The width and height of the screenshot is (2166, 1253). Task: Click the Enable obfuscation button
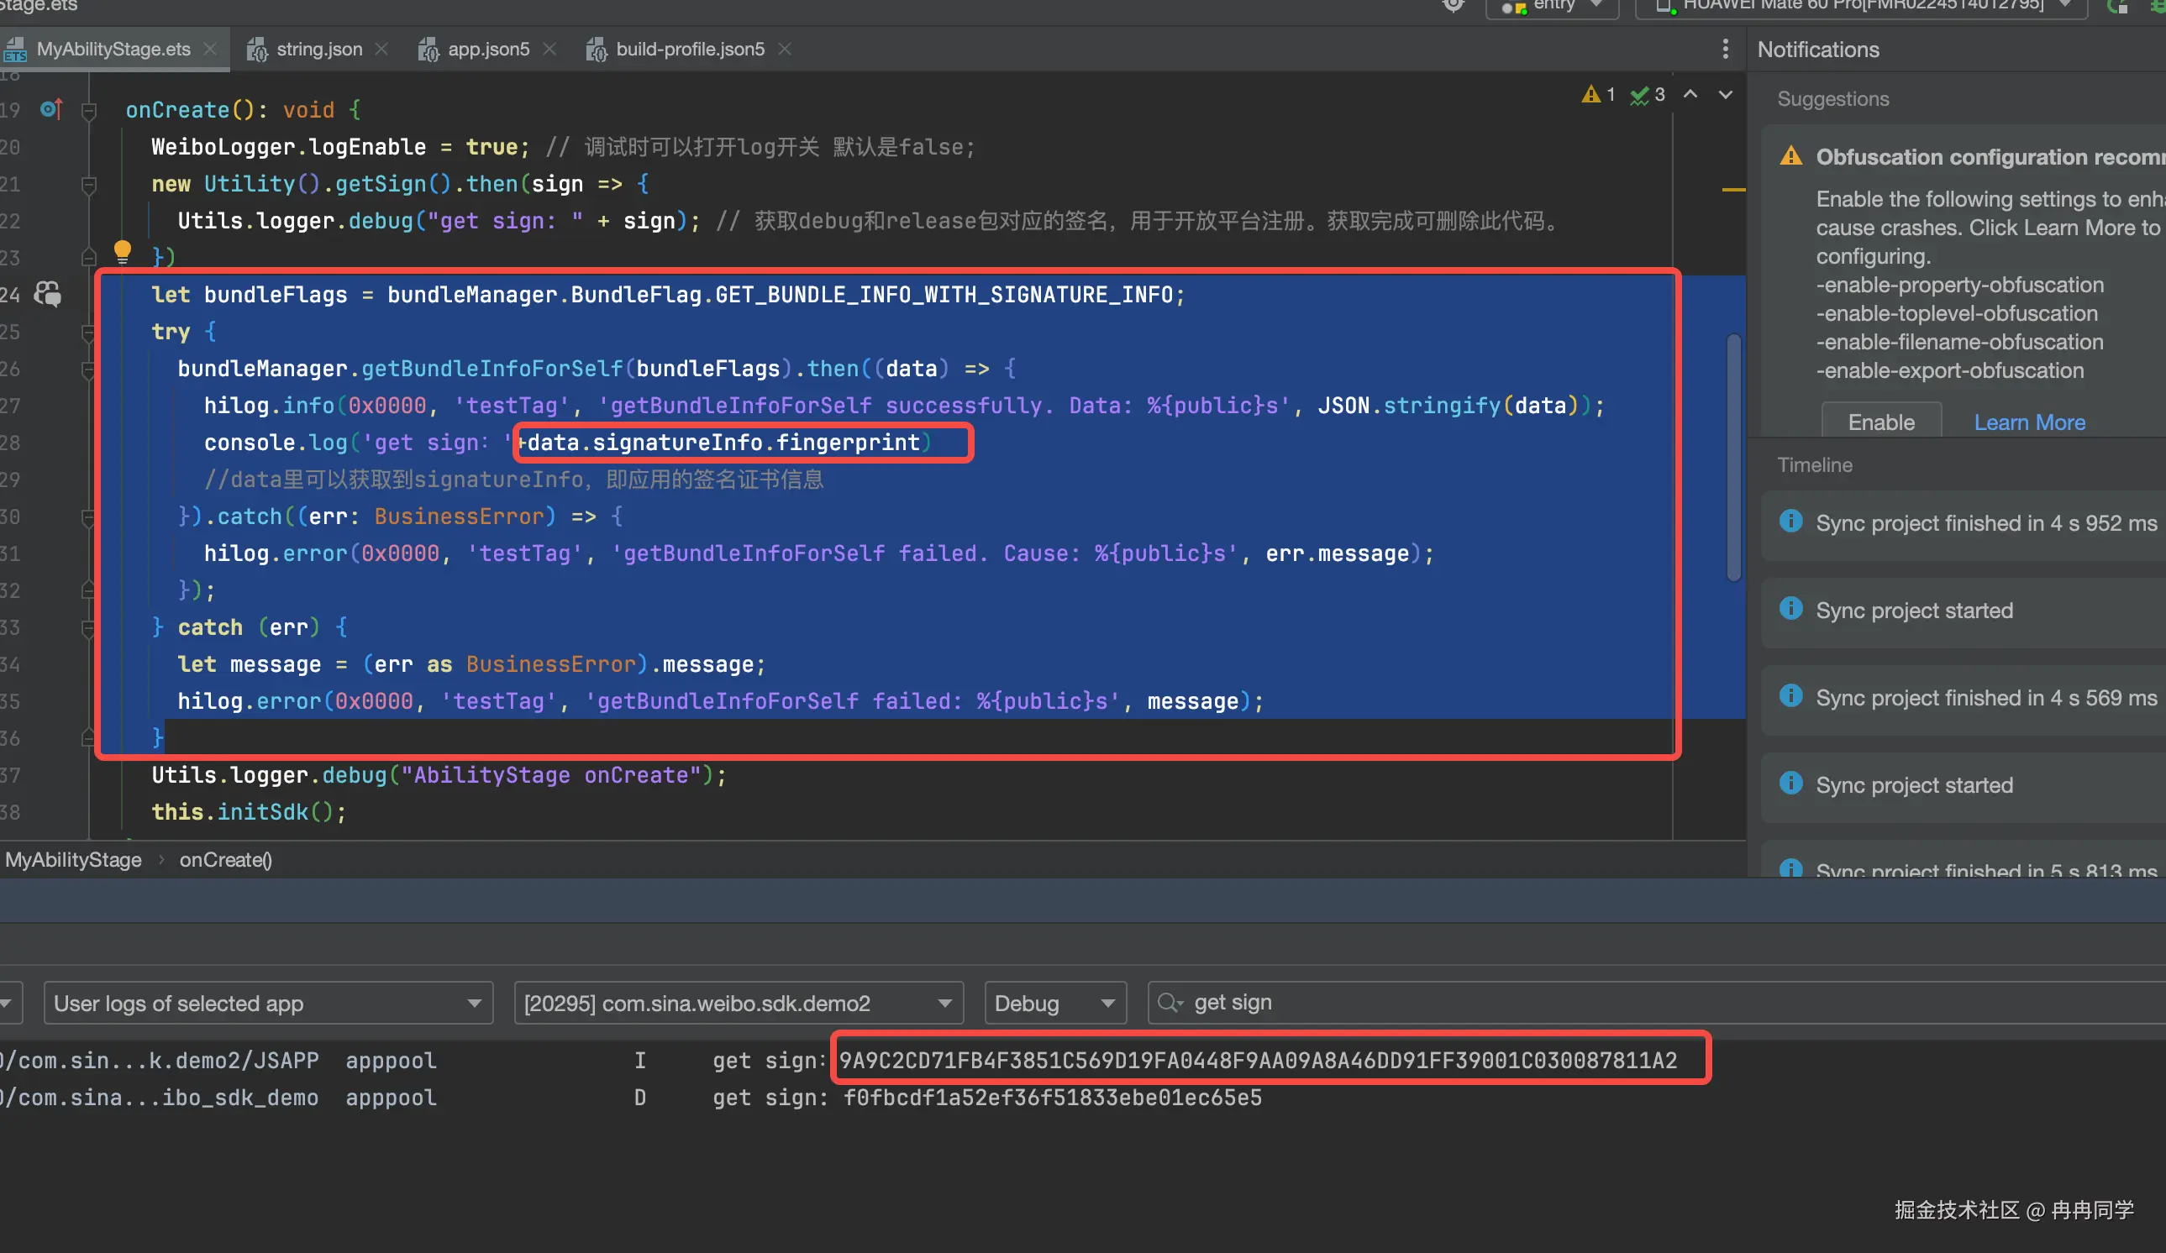pyautogui.click(x=1880, y=422)
